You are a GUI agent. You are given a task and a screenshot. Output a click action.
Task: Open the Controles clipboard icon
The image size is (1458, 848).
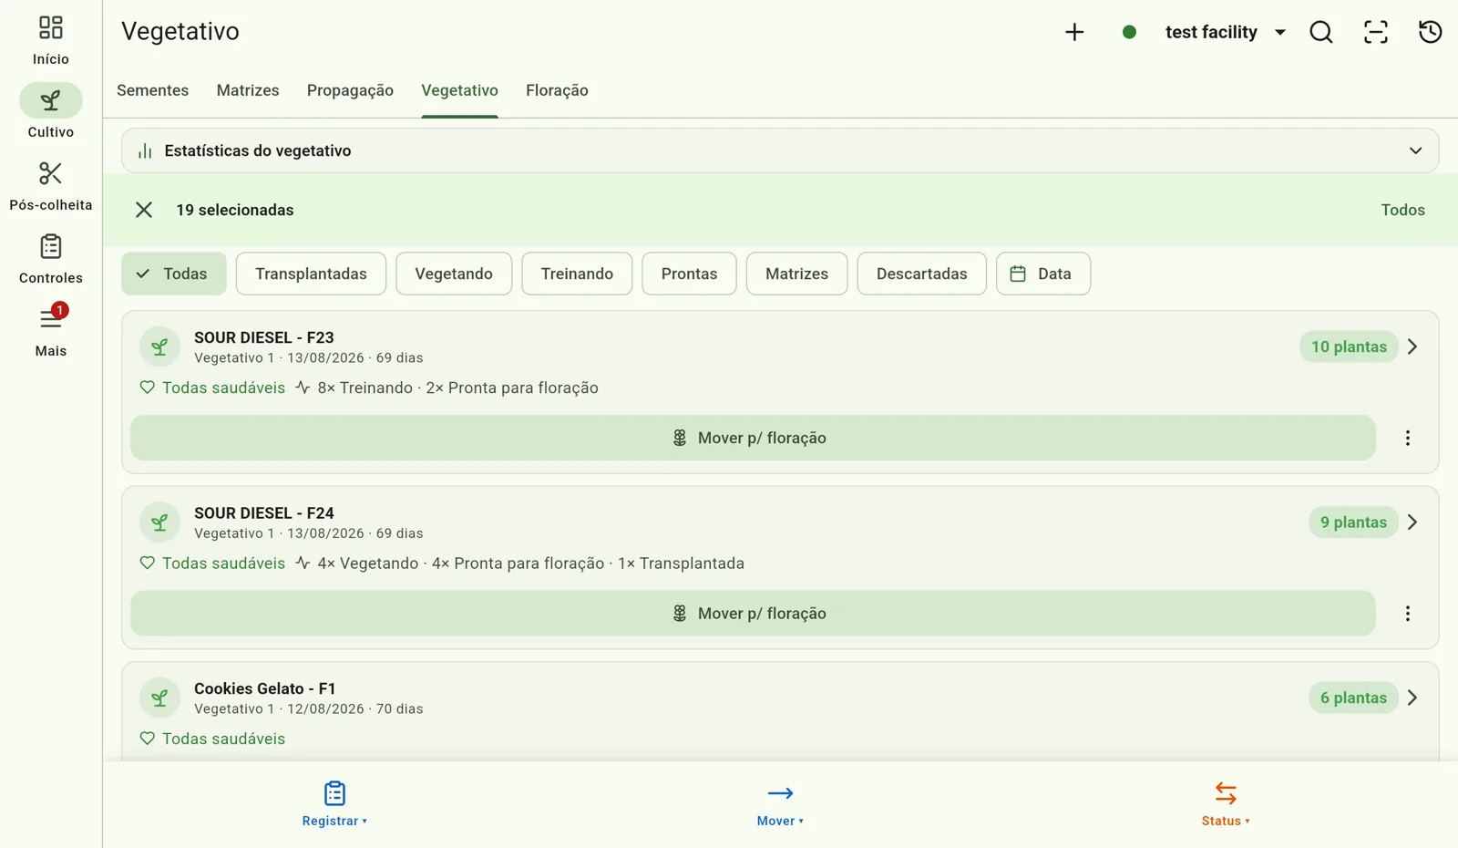tap(51, 246)
